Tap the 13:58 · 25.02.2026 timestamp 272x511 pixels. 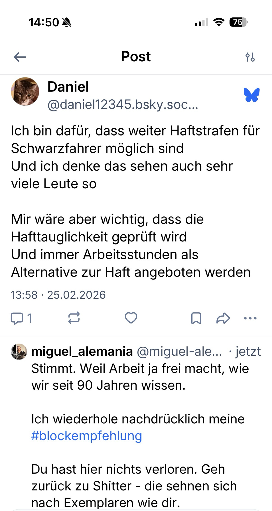[x=58, y=295]
